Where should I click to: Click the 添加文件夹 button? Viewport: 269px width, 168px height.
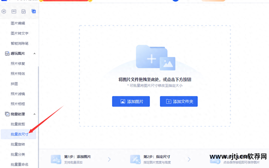(x=179, y=101)
